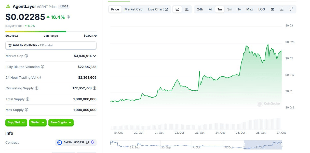This screenshot has height=153, width=310.
Task: Click the star icon in Add to Portfolio
Action: coord(10,45)
